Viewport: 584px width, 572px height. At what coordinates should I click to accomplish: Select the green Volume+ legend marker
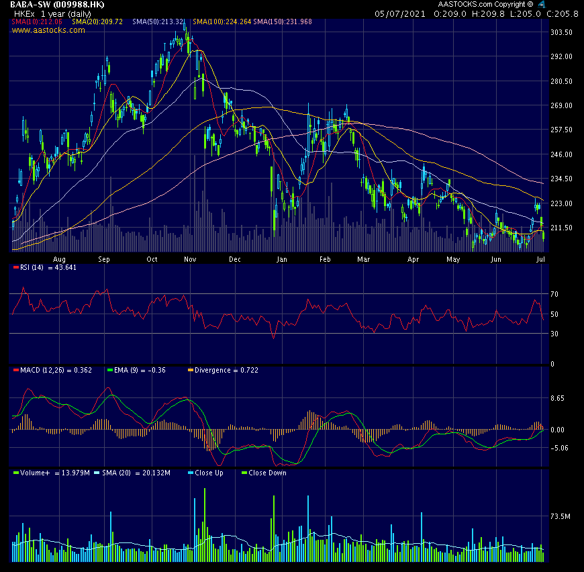click(16, 473)
